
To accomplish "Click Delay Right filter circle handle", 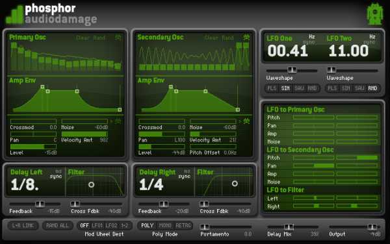I will 235,184.
